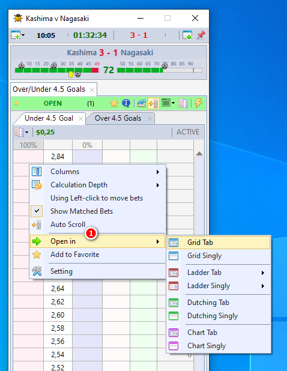Expand the green window layout dropdown arrow
This screenshot has width=287, height=371.
tap(173, 103)
